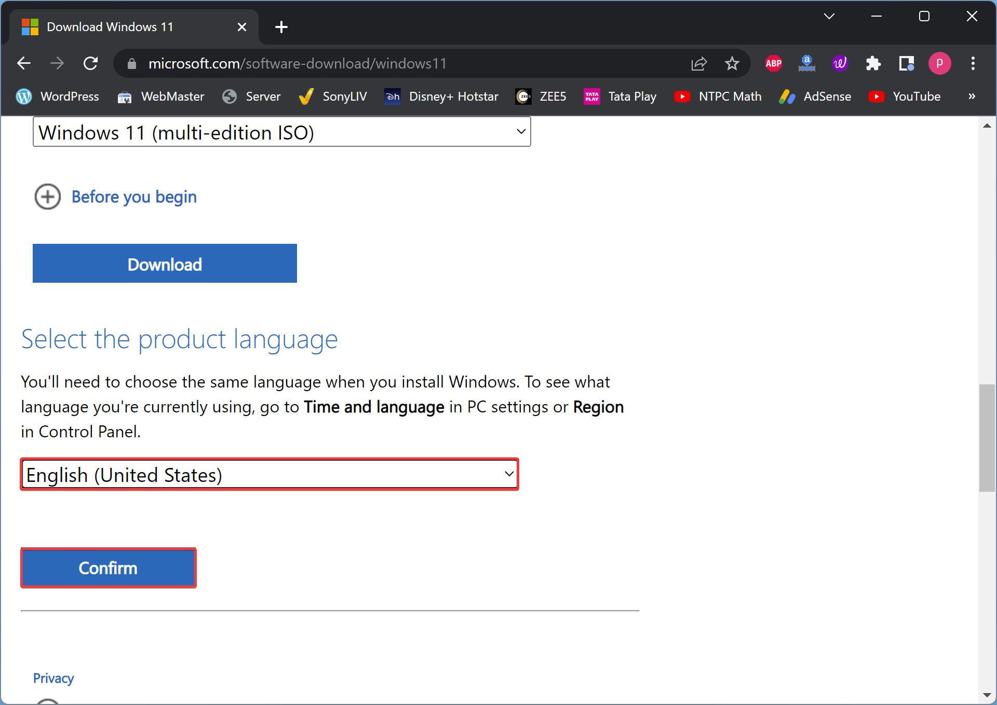Open the Adblock Plus extension icon

(774, 63)
